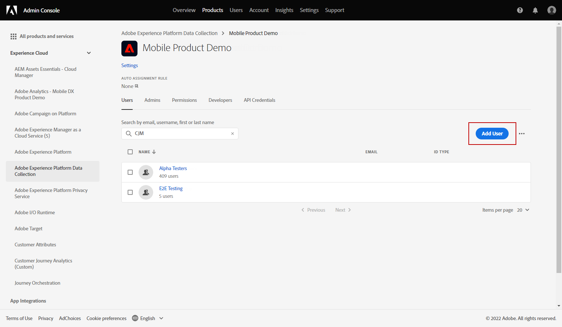Open the Users menu in top bar
The width and height of the screenshot is (562, 327).
tap(236, 10)
